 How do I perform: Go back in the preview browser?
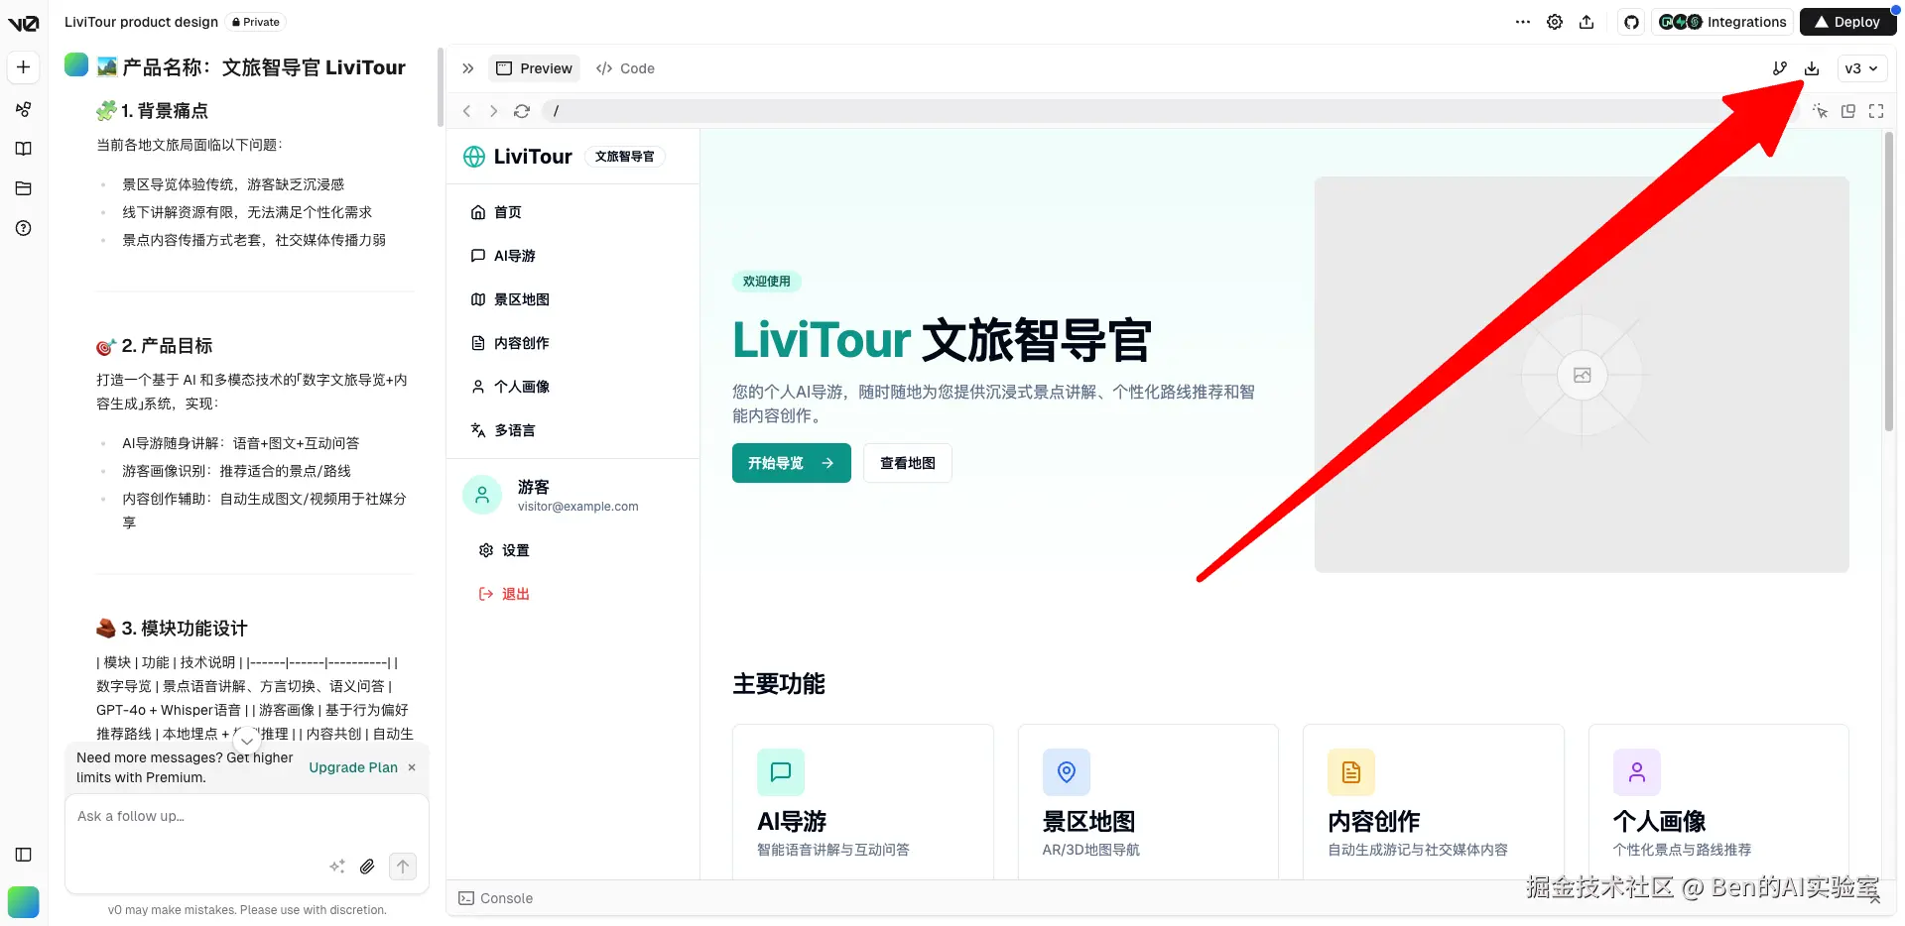(467, 111)
